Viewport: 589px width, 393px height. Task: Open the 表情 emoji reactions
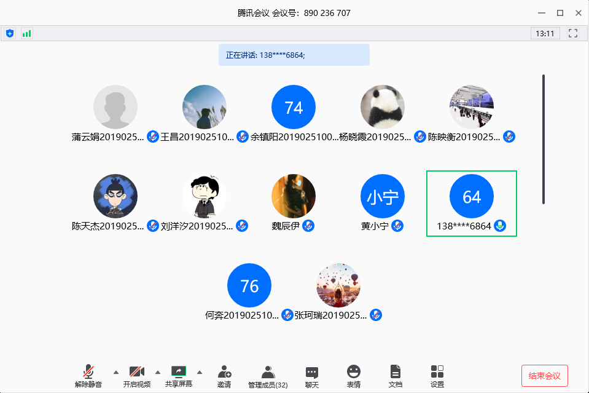pyautogui.click(x=354, y=376)
